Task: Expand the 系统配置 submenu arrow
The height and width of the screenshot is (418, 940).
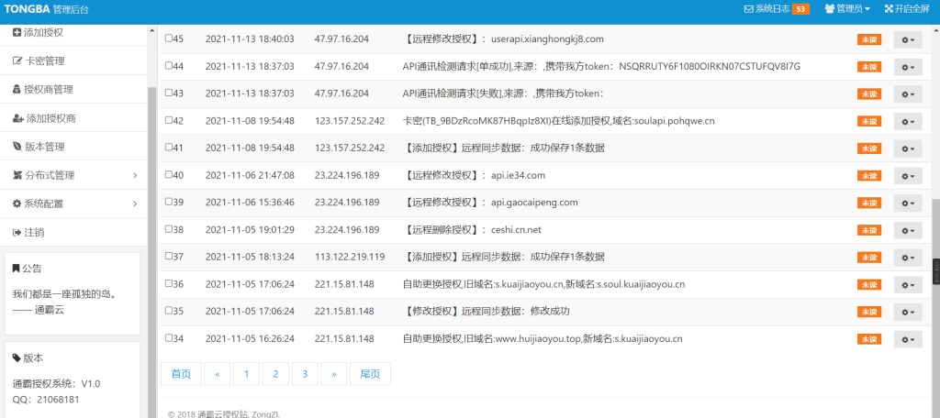Action: [x=135, y=203]
